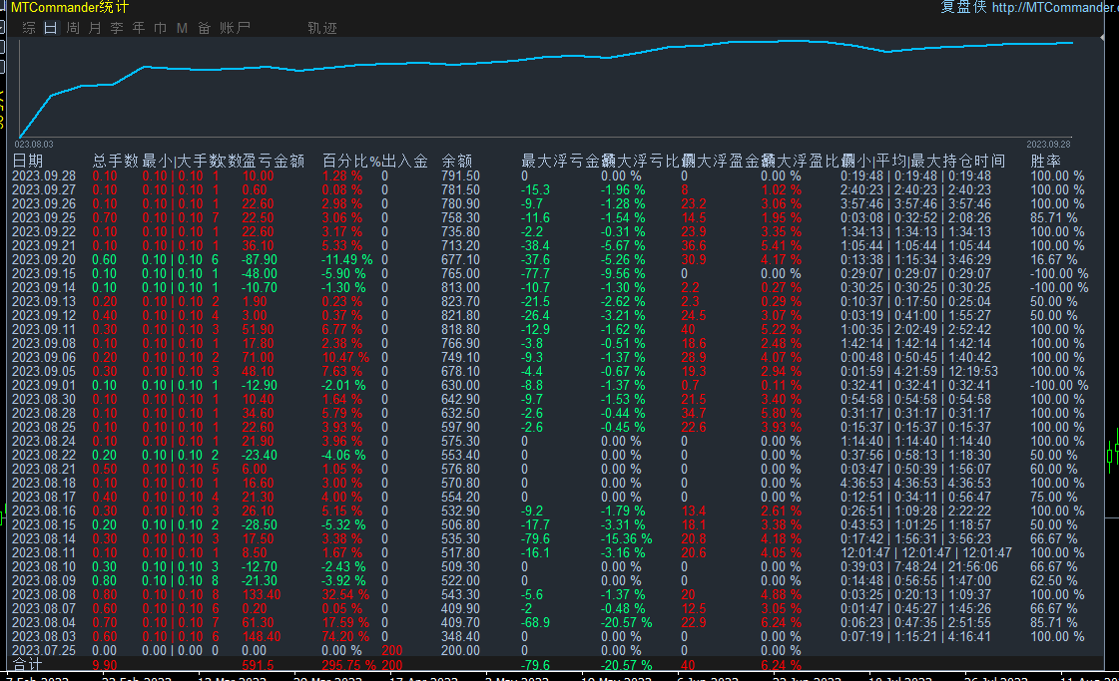This screenshot has height=681, width=1119.
Task: Click the 胜率 column header
Action: [1045, 162]
